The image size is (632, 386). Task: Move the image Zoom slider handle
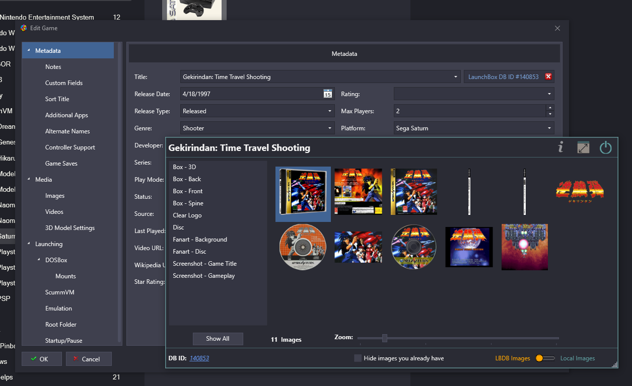385,338
